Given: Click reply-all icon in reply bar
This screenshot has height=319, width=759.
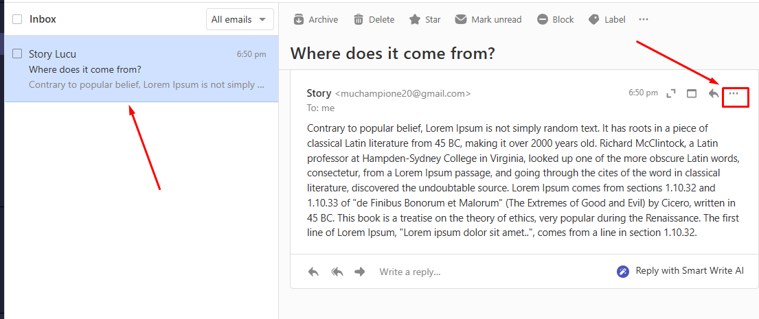Looking at the screenshot, I should (x=337, y=272).
